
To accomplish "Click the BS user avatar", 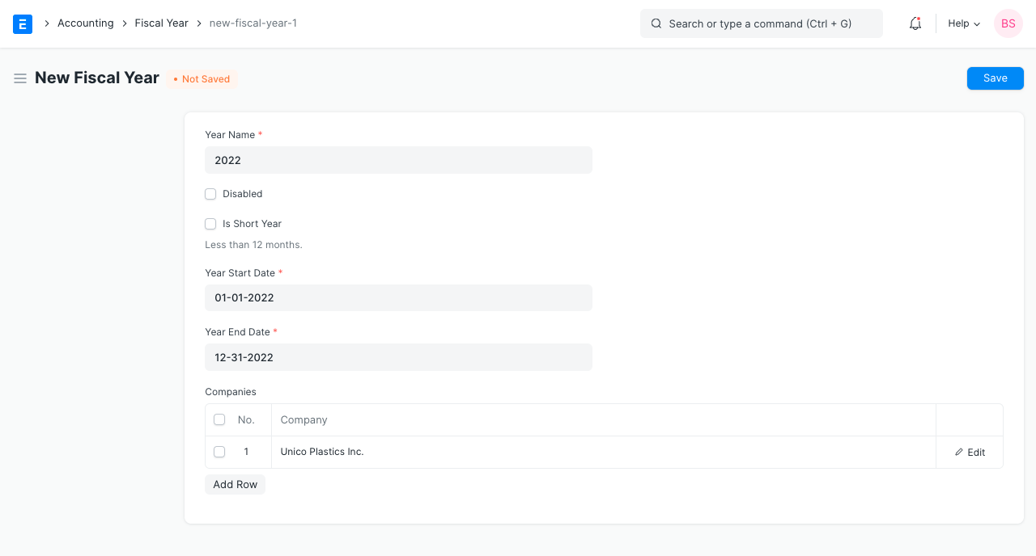I will [1008, 23].
